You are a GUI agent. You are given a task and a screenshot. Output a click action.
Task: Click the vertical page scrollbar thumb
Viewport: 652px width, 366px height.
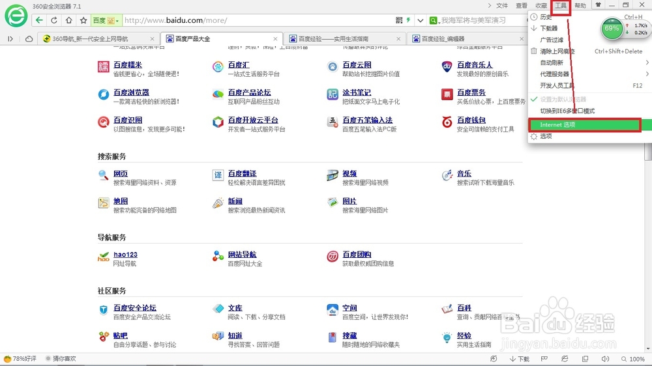click(x=648, y=150)
